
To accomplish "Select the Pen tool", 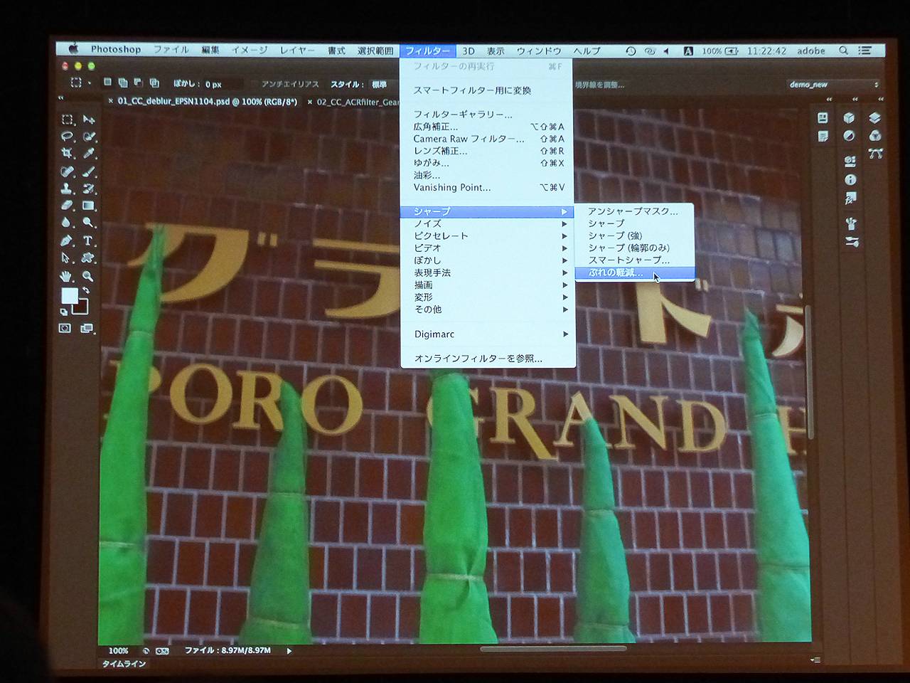I will click(68, 240).
